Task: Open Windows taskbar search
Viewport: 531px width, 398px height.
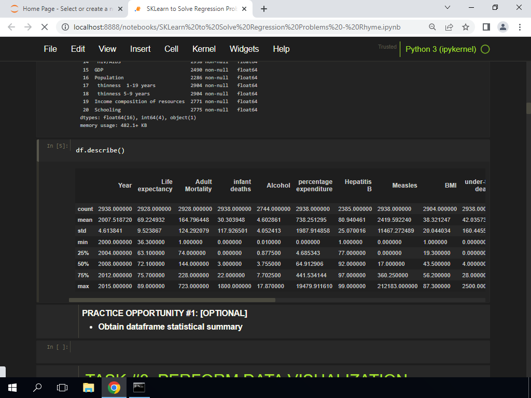Action: pyautogui.click(x=37, y=388)
